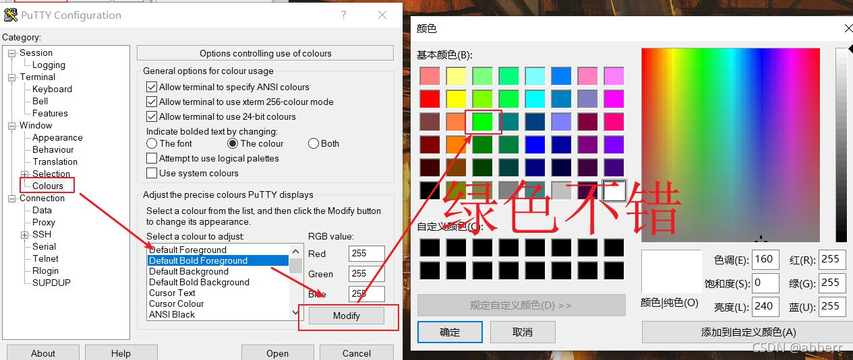This screenshot has height=360, width=853.
Task: Click the PuTTY icon in the title bar
Action: [x=10, y=15]
